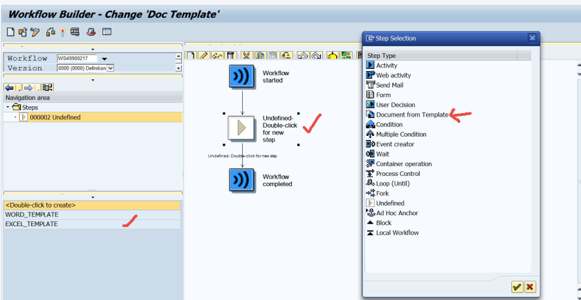The height and width of the screenshot is (300, 581).
Task: Open the back arrow history dropdown dot
Action: pyautogui.click(x=17, y=89)
